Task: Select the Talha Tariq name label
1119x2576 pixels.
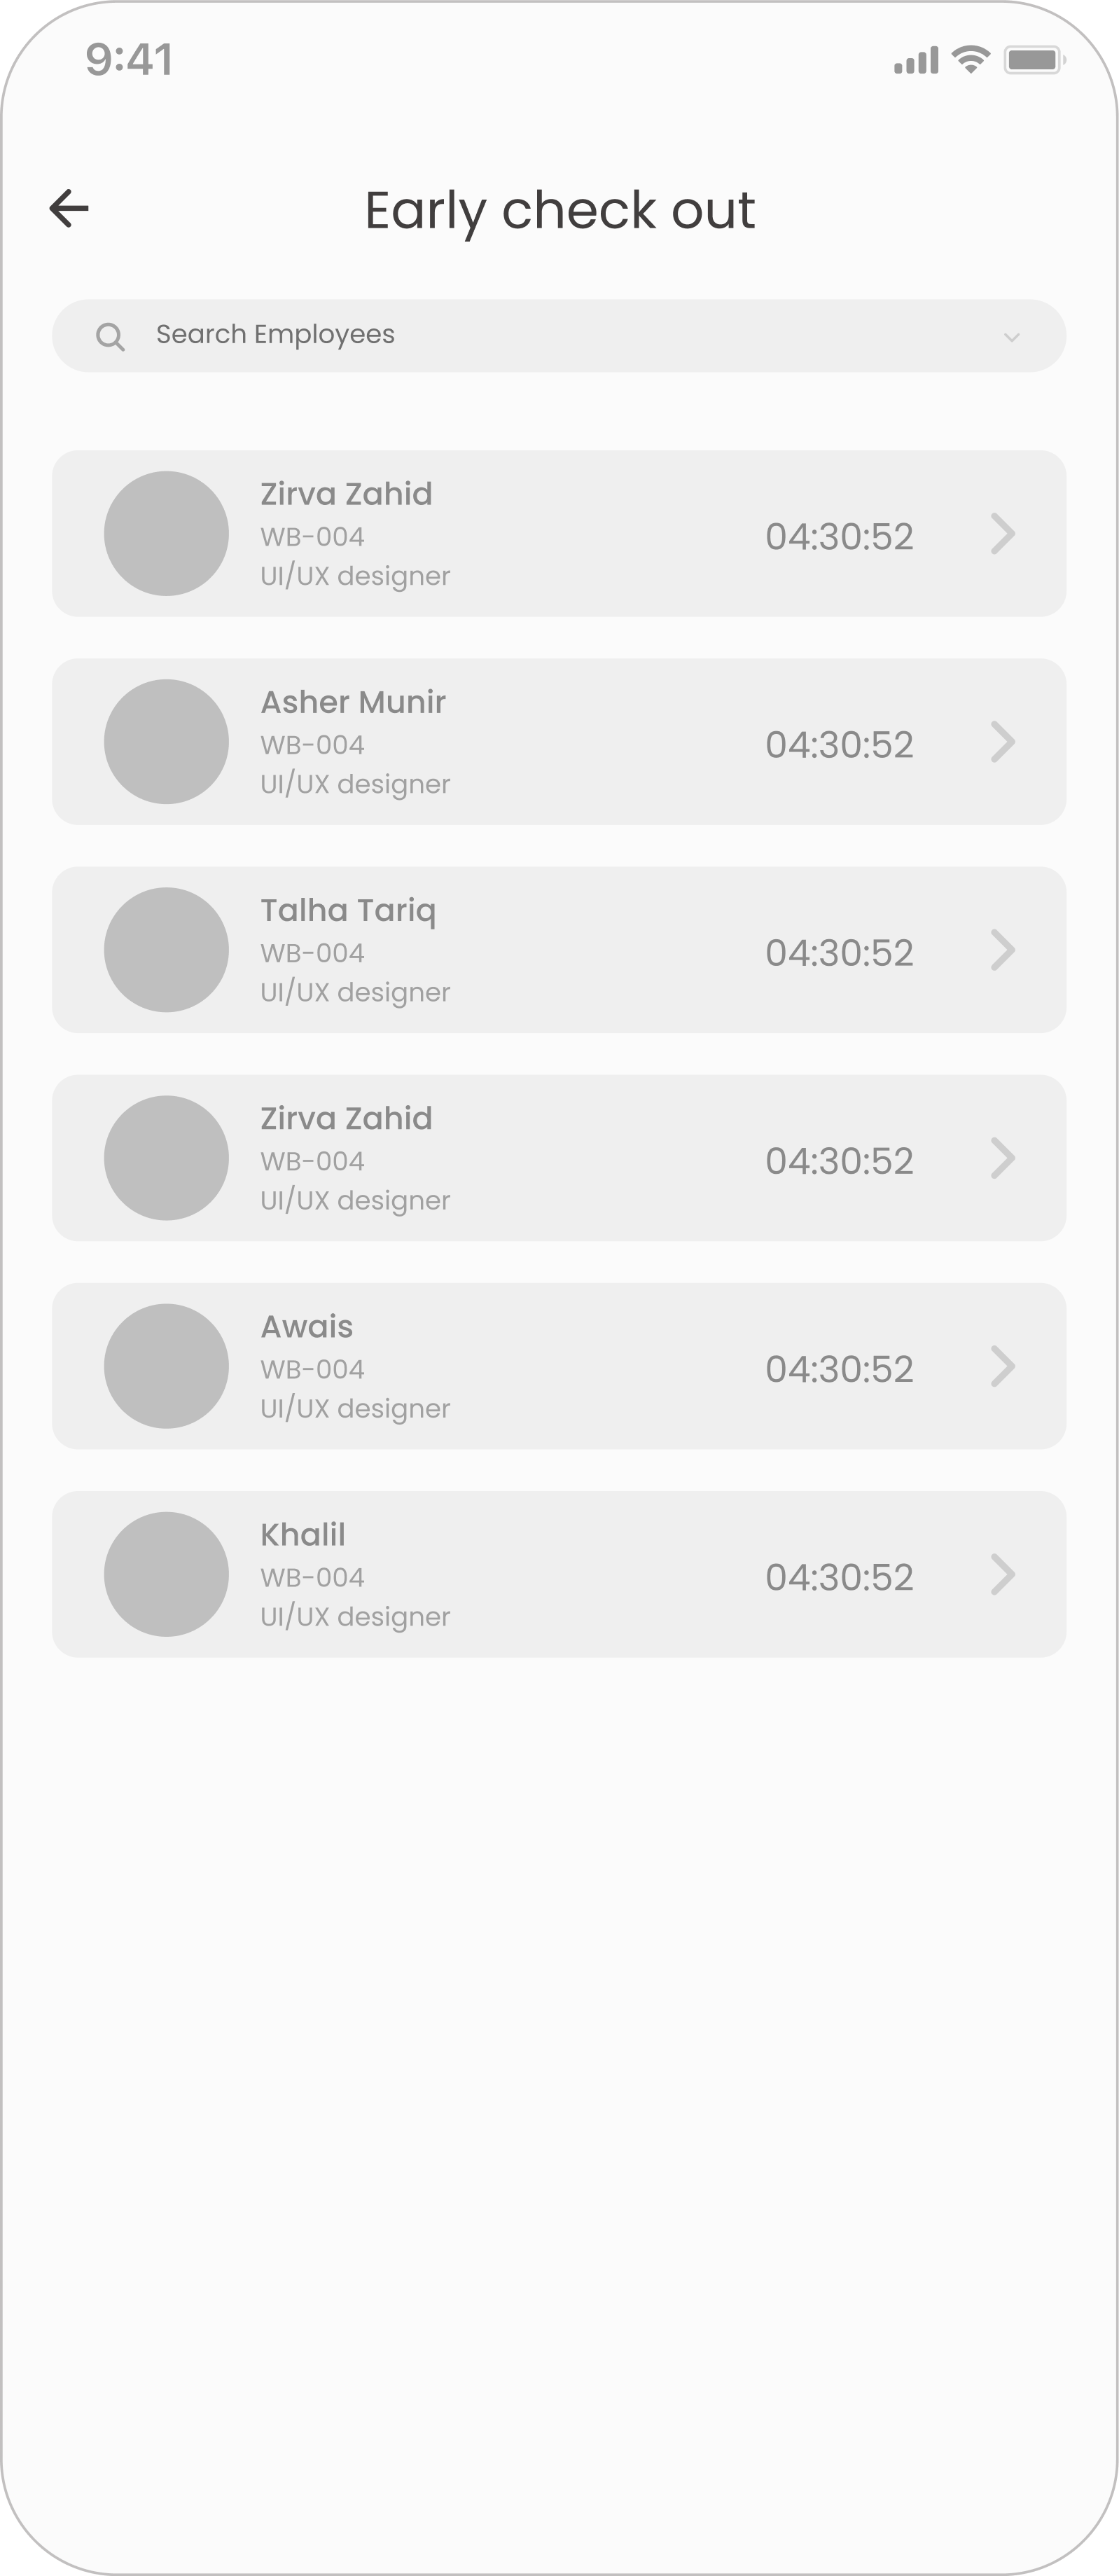Action: [348, 911]
